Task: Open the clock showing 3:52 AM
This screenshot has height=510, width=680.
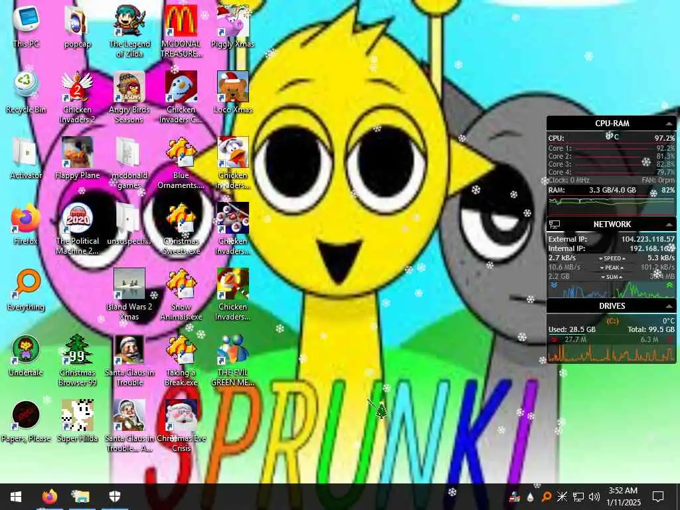Action: (x=623, y=497)
